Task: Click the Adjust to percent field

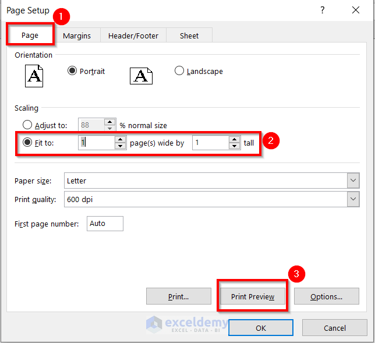Action: click(91, 125)
